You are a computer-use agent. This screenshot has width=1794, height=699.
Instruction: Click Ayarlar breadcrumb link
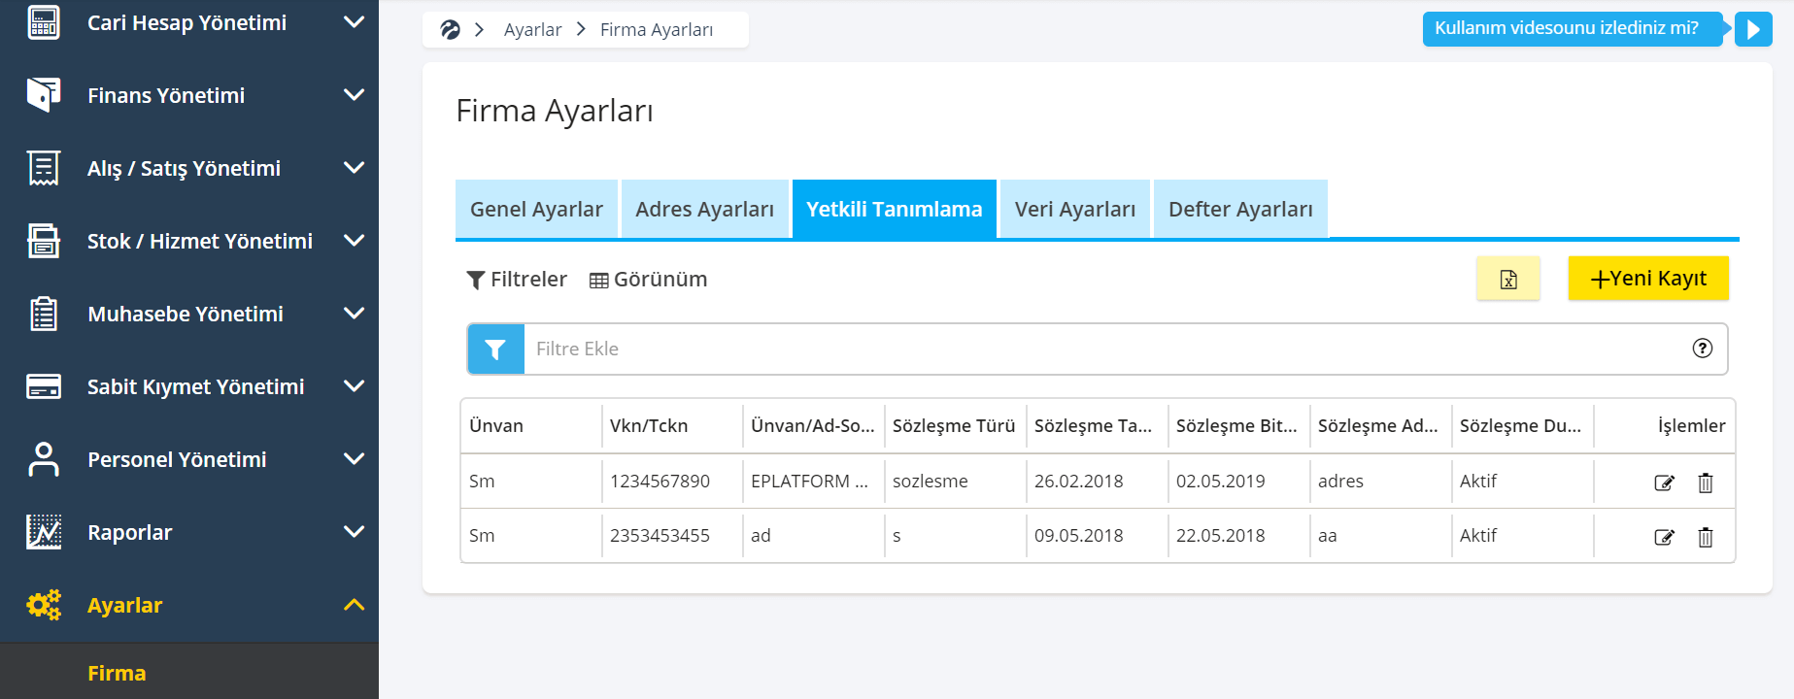532,30
